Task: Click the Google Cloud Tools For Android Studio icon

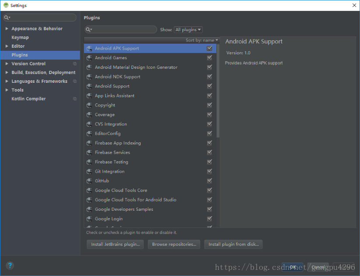Action: (89, 200)
